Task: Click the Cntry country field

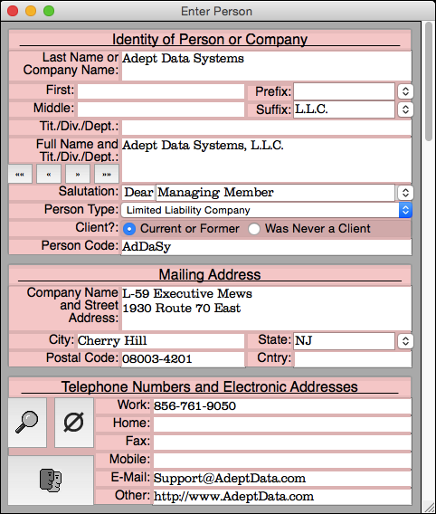Action: point(353,359)
